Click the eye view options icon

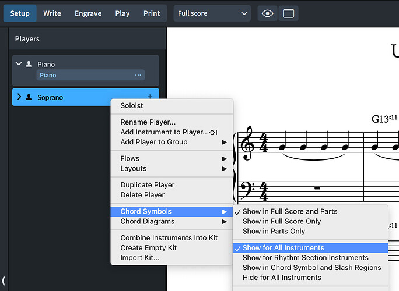268,13
